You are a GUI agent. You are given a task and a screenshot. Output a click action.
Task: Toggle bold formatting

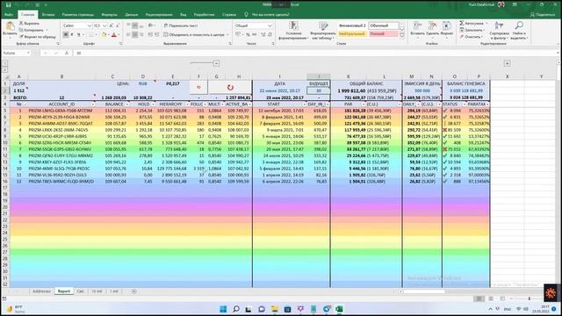pyautogui.click(x=66, y=35)
